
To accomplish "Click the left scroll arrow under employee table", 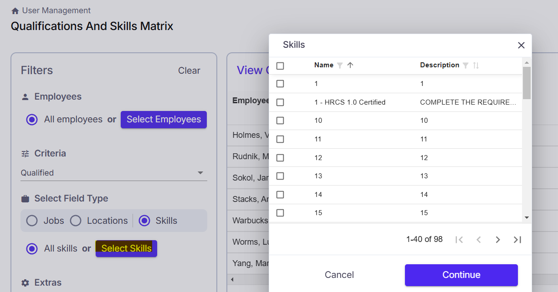I will coord(232,279).
